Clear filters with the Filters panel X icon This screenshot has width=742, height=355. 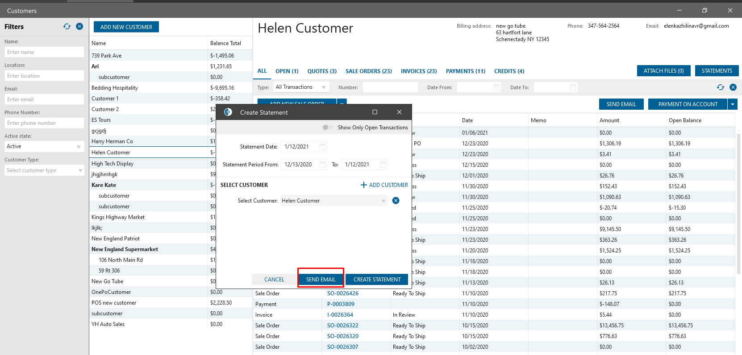pos(79,27)
